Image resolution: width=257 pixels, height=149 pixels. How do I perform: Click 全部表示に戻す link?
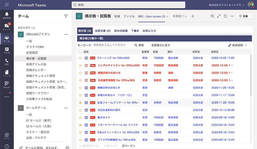click(160, 45)
